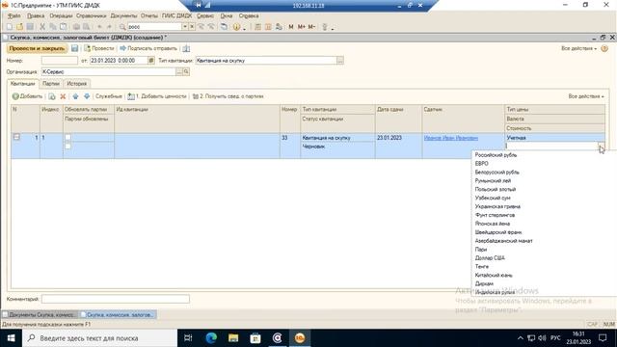Screen dimensions: 617x347
Task: Open the Файл menu
Action: click(14, 15)
